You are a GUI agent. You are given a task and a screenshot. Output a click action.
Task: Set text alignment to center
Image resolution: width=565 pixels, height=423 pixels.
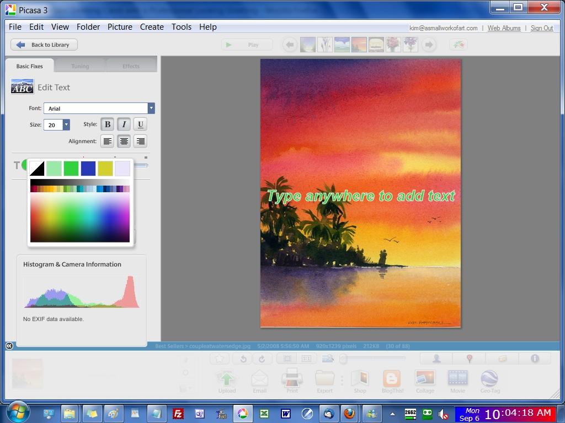[124, 142]
